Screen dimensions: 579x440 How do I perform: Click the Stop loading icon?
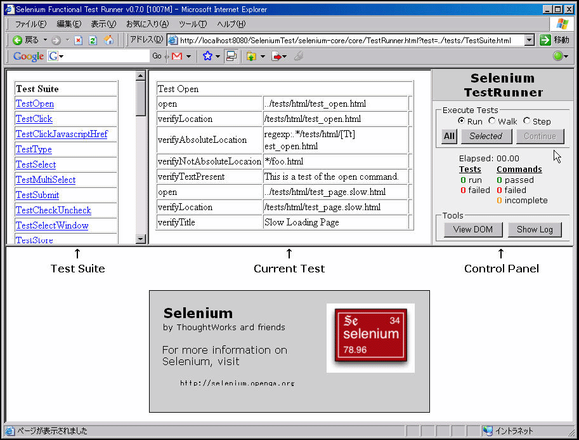[x=79, y=40]
